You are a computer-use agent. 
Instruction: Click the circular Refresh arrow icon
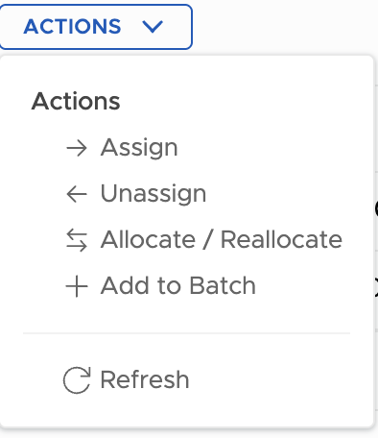77,380
